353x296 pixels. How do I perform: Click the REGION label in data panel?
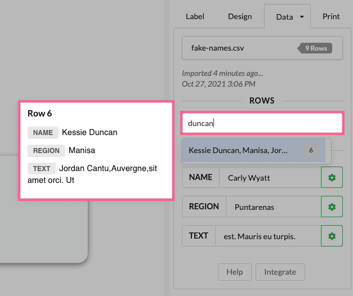pyautogui.click(x=204, y=207)
